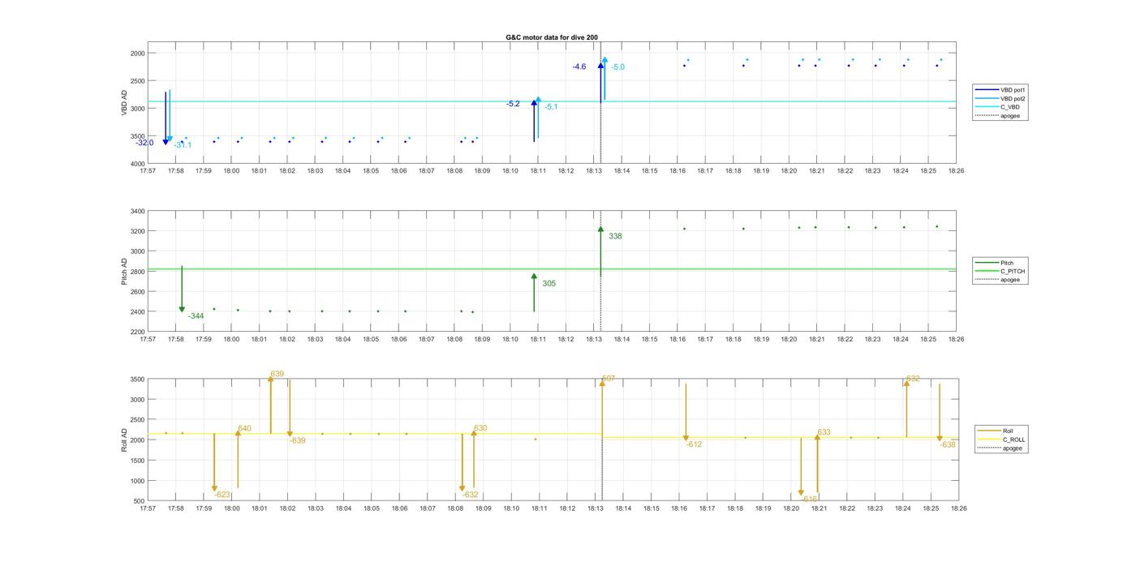Click the '-4.6' VBD data label
This screenshot has height=562, width=1136.
click(x=579, y=66)
